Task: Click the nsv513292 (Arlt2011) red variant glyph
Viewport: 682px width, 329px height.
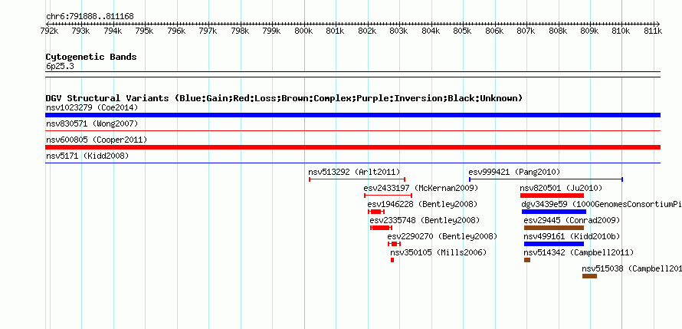Action: point(357,179)
